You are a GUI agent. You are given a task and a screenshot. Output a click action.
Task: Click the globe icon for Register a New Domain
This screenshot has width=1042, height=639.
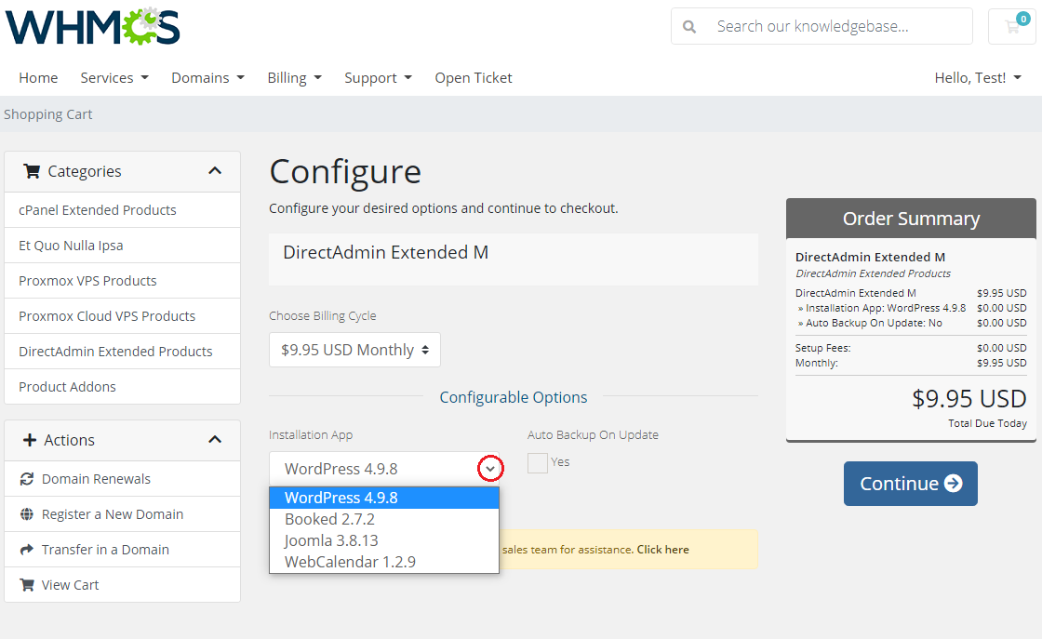pyautogui.click(x=26, y=514)
